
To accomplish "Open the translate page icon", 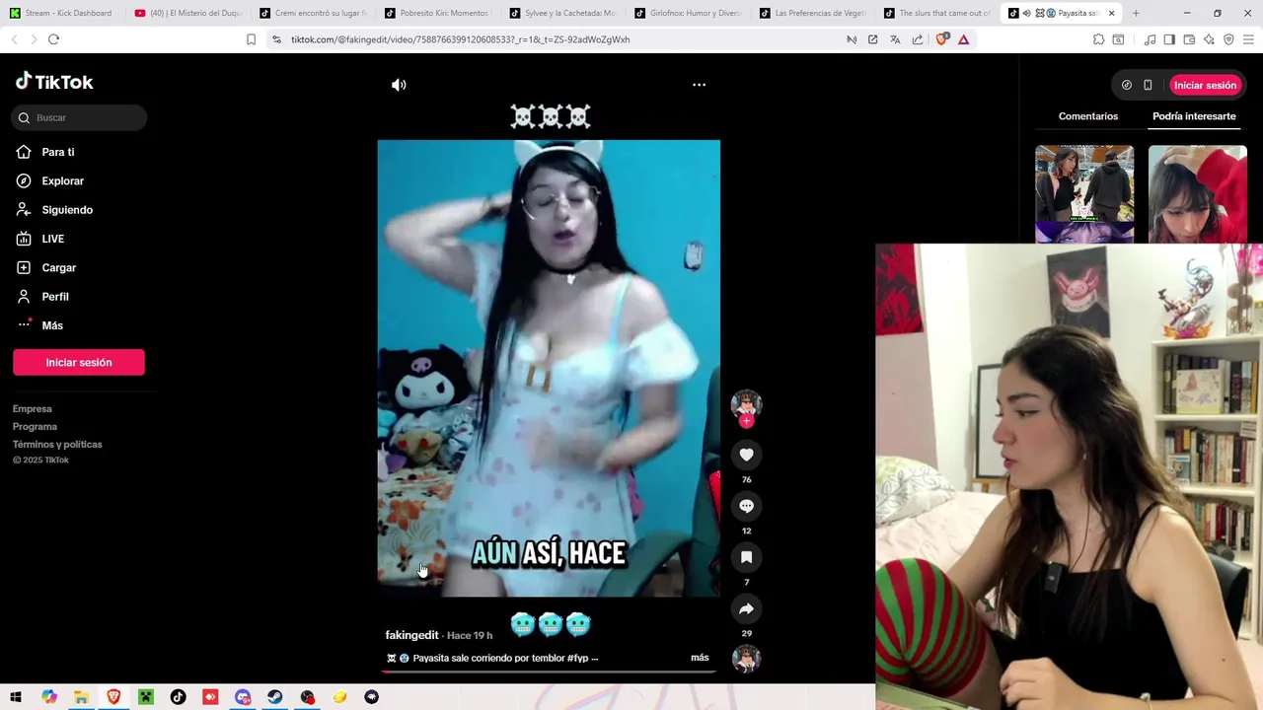I will click(x=895, y=39).
